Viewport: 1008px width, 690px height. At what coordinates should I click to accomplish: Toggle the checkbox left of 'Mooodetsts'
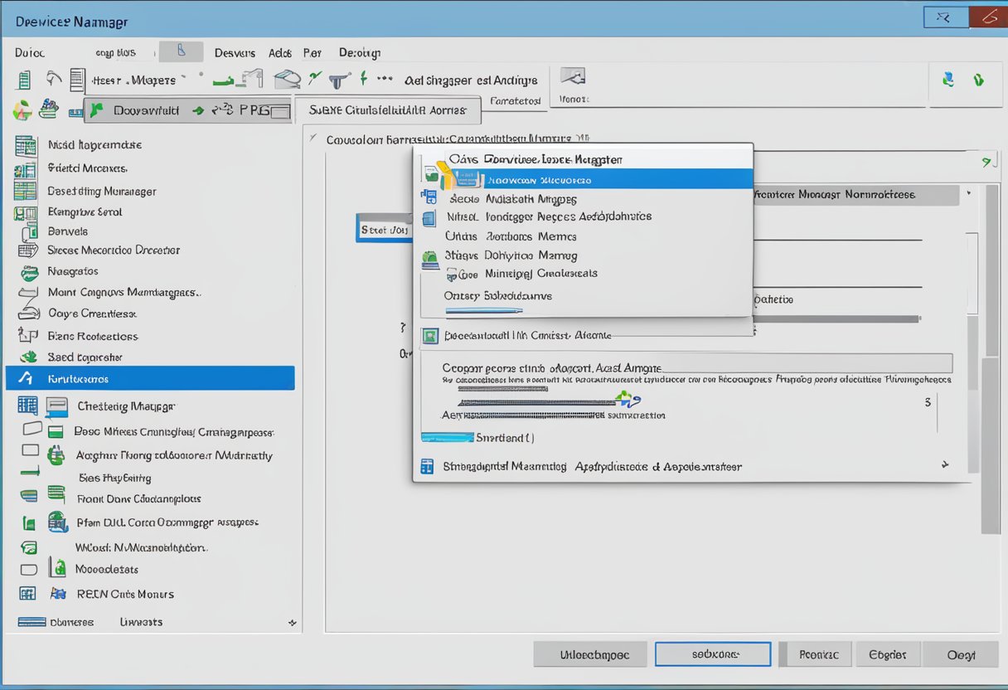29,570
